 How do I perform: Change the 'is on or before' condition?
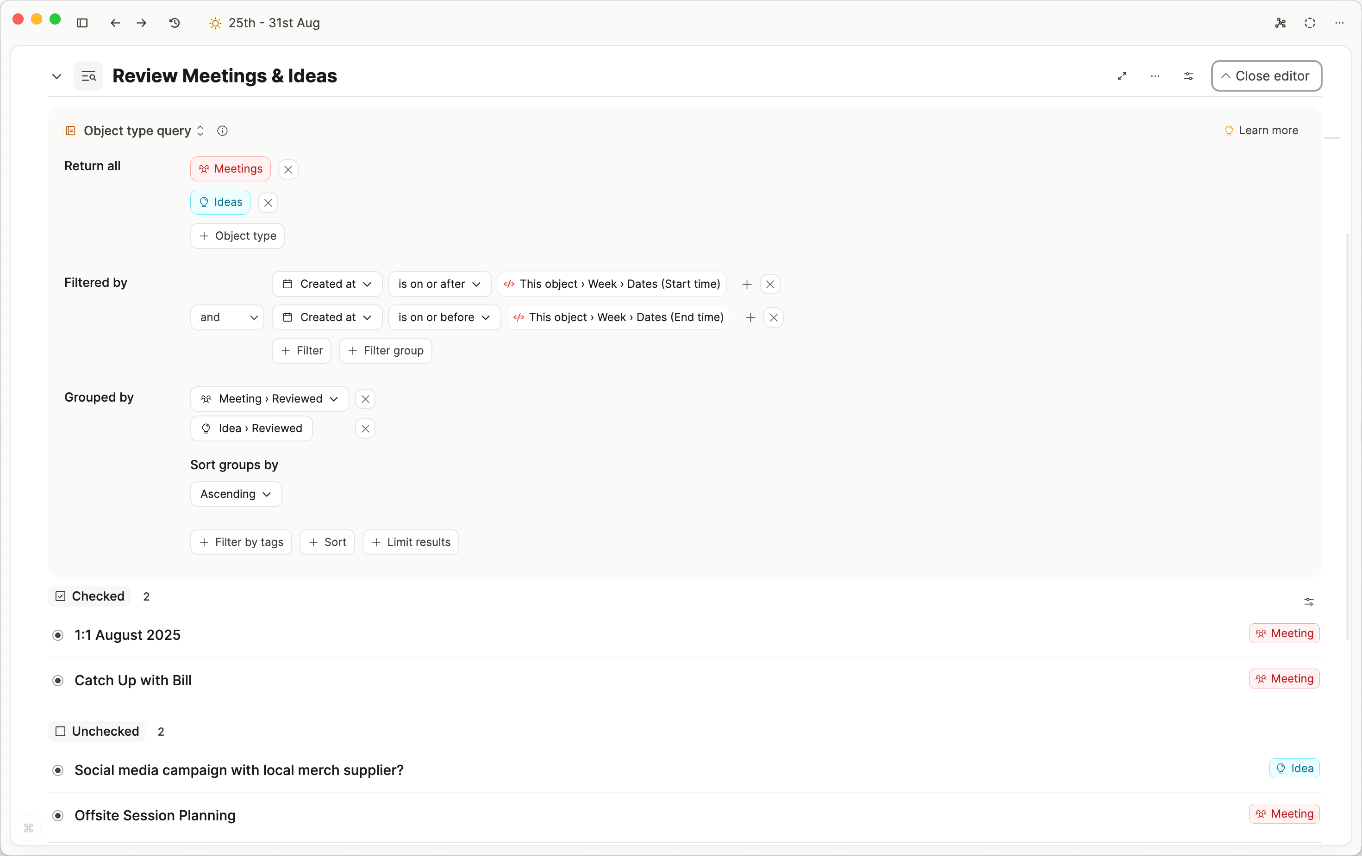(444, 317)
